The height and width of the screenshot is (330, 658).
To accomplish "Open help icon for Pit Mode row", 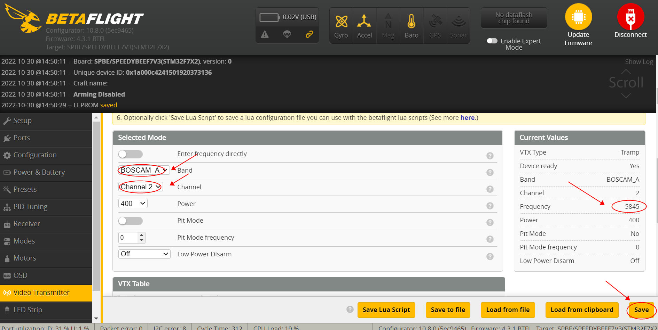I will [x=490, y=222].
